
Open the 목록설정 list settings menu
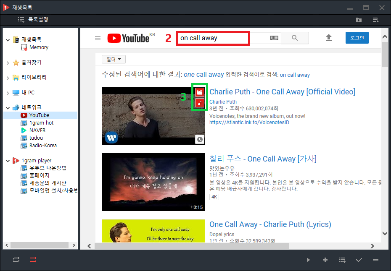pos(33,19)
